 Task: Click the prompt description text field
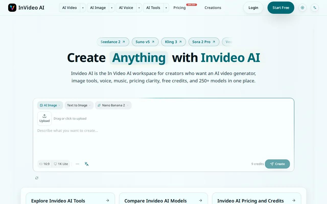pyautogui.click(x=163, y=142)
